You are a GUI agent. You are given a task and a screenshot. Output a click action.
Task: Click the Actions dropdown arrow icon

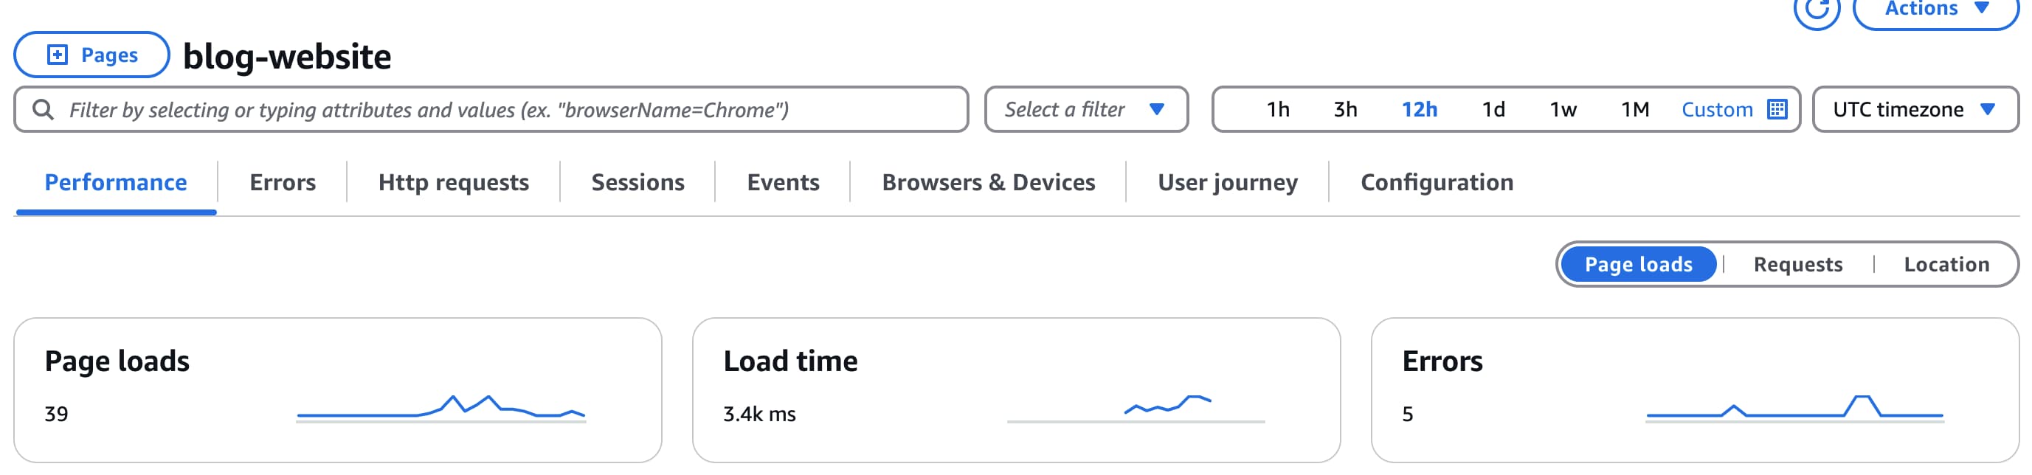[x=1982, y=9]
